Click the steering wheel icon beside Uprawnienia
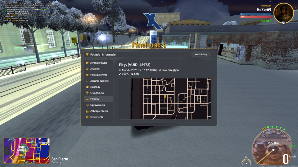This screenshot has height=167, width=298. coord(87,105)
